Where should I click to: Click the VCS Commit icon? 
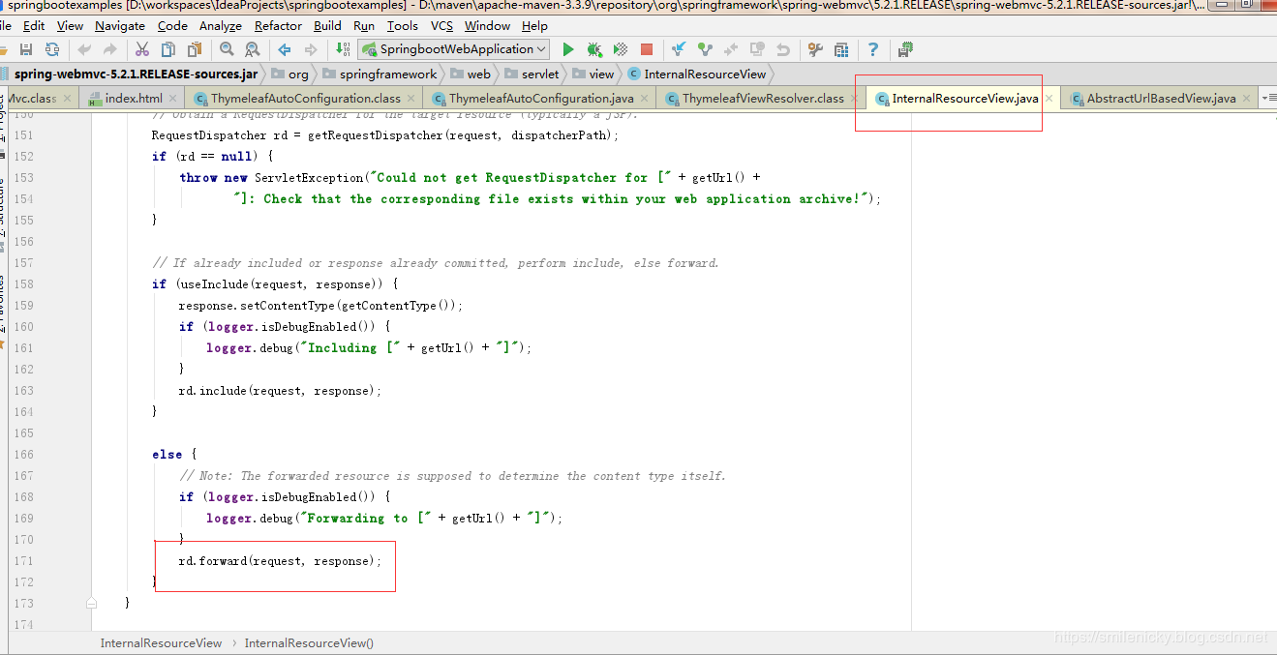705,49
